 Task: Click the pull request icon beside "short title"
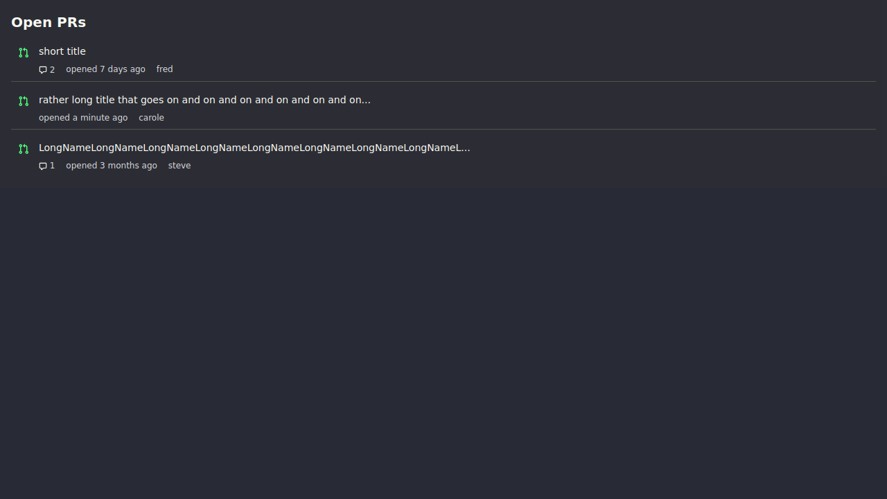point(24,53)
